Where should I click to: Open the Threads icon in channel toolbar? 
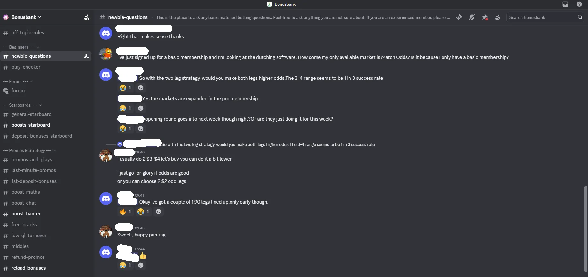tap(459, 17)
